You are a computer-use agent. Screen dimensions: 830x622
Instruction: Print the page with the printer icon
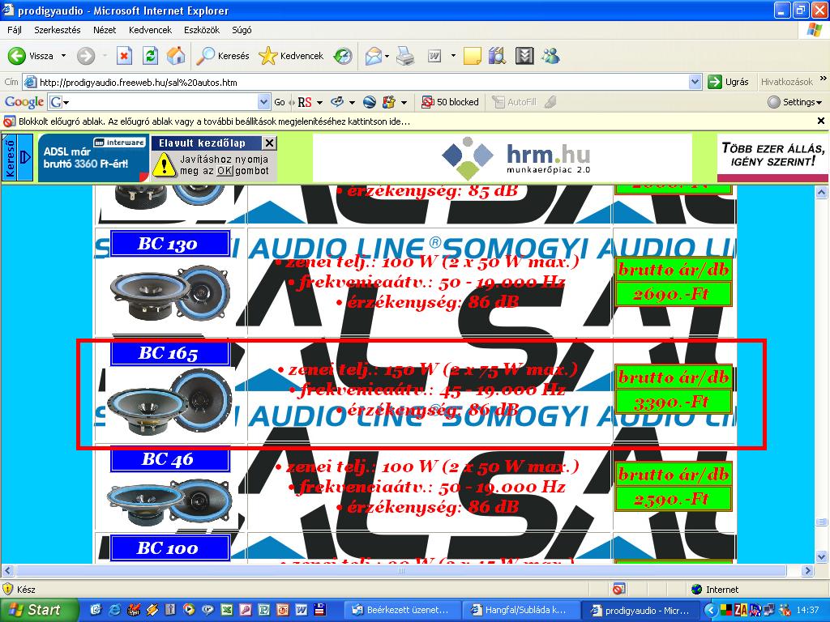pos(405,56)
